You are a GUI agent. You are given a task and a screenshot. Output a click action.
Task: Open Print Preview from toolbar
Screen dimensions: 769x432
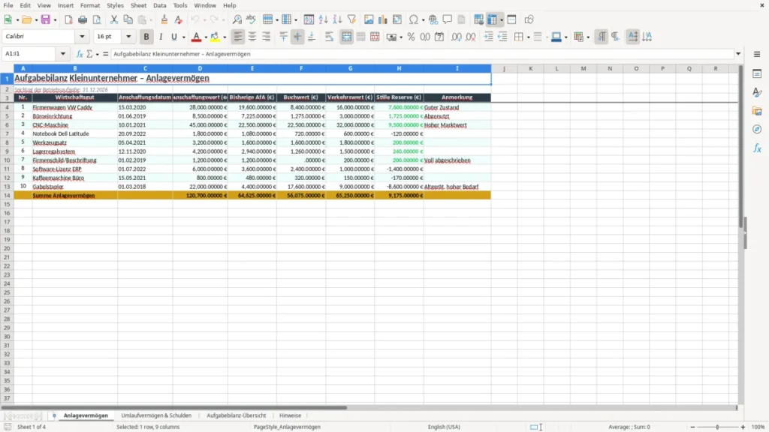[x=97, y=19]
